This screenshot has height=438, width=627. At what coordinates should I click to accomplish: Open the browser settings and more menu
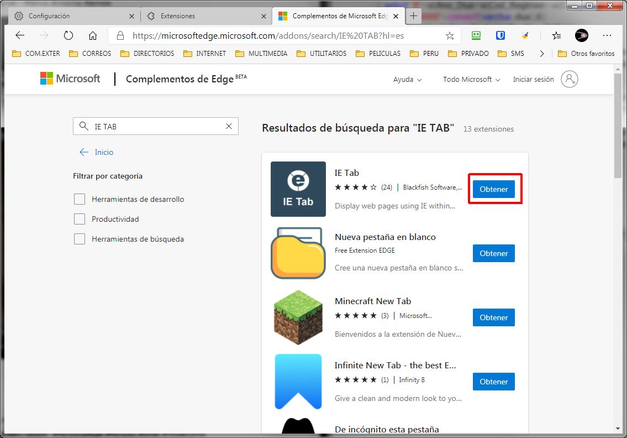[x=607, y=35]
